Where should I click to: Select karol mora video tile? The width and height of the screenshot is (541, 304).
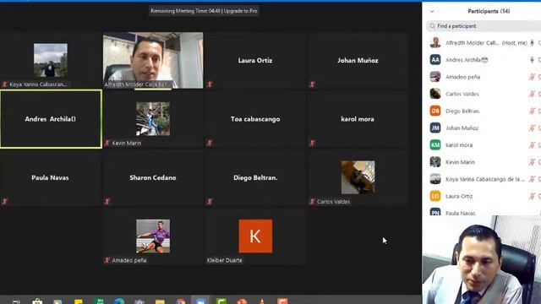coord(358,119)
